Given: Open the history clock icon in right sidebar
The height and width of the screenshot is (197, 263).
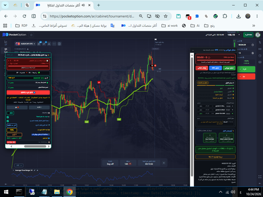Looking at the screenshot, I should click(260, 56).
